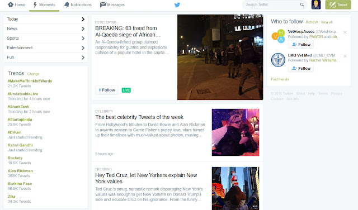The width and height of the screenshot is (358, 210).
Task: Expand the Entertainment category arrow
Action: tap(83, 48)
